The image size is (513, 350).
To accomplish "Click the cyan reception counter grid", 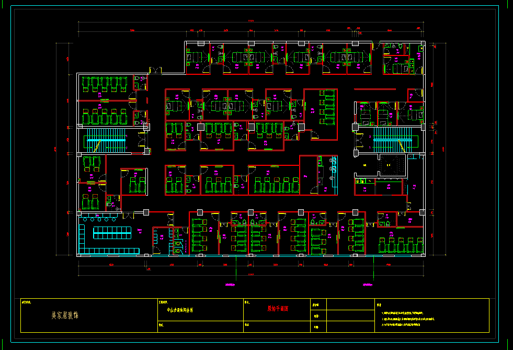I will pos(111,232).
